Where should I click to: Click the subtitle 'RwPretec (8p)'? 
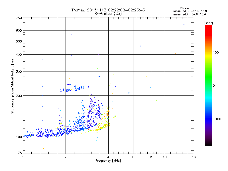(108, 14)
